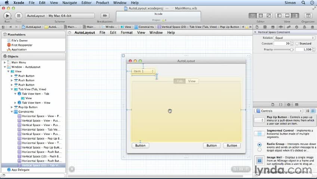The width and height of the screenshot is (317, 179).
Task: Go forward in the jump bar history
Action: click(x=16, y=27)
